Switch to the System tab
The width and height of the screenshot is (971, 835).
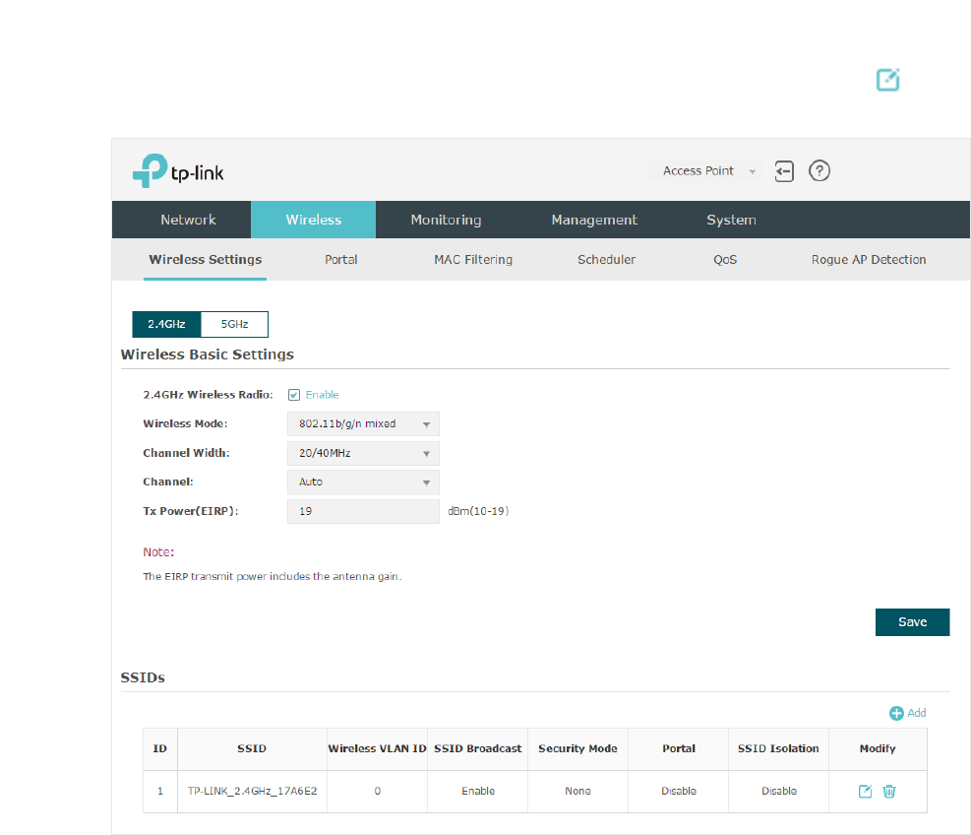coord(731,220)
